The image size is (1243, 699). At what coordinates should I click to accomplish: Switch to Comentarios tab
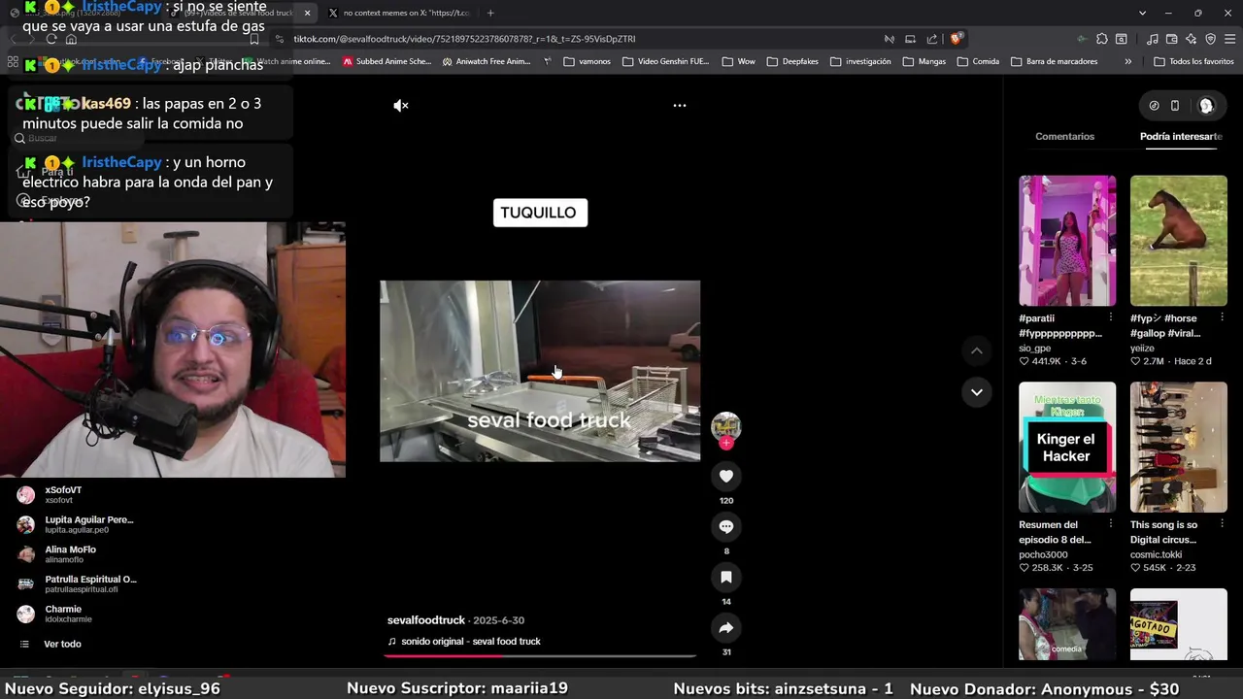point(1064,137)
